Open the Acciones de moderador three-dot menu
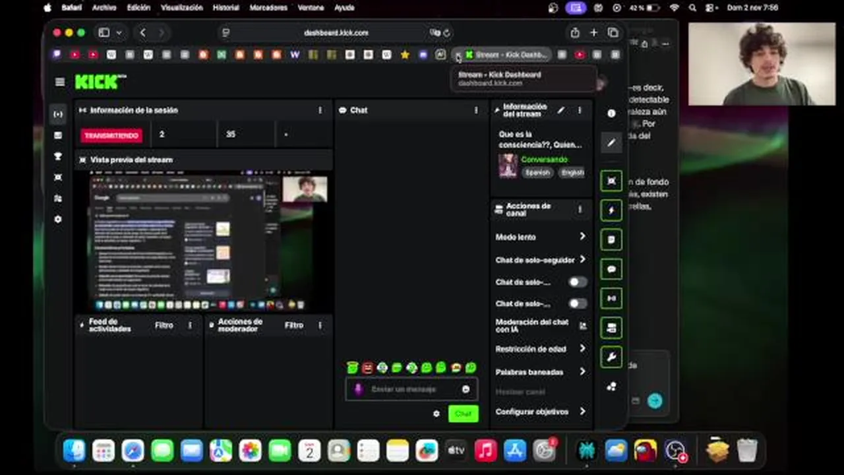The height and width of the screenshot is (475, 844). 320,325
